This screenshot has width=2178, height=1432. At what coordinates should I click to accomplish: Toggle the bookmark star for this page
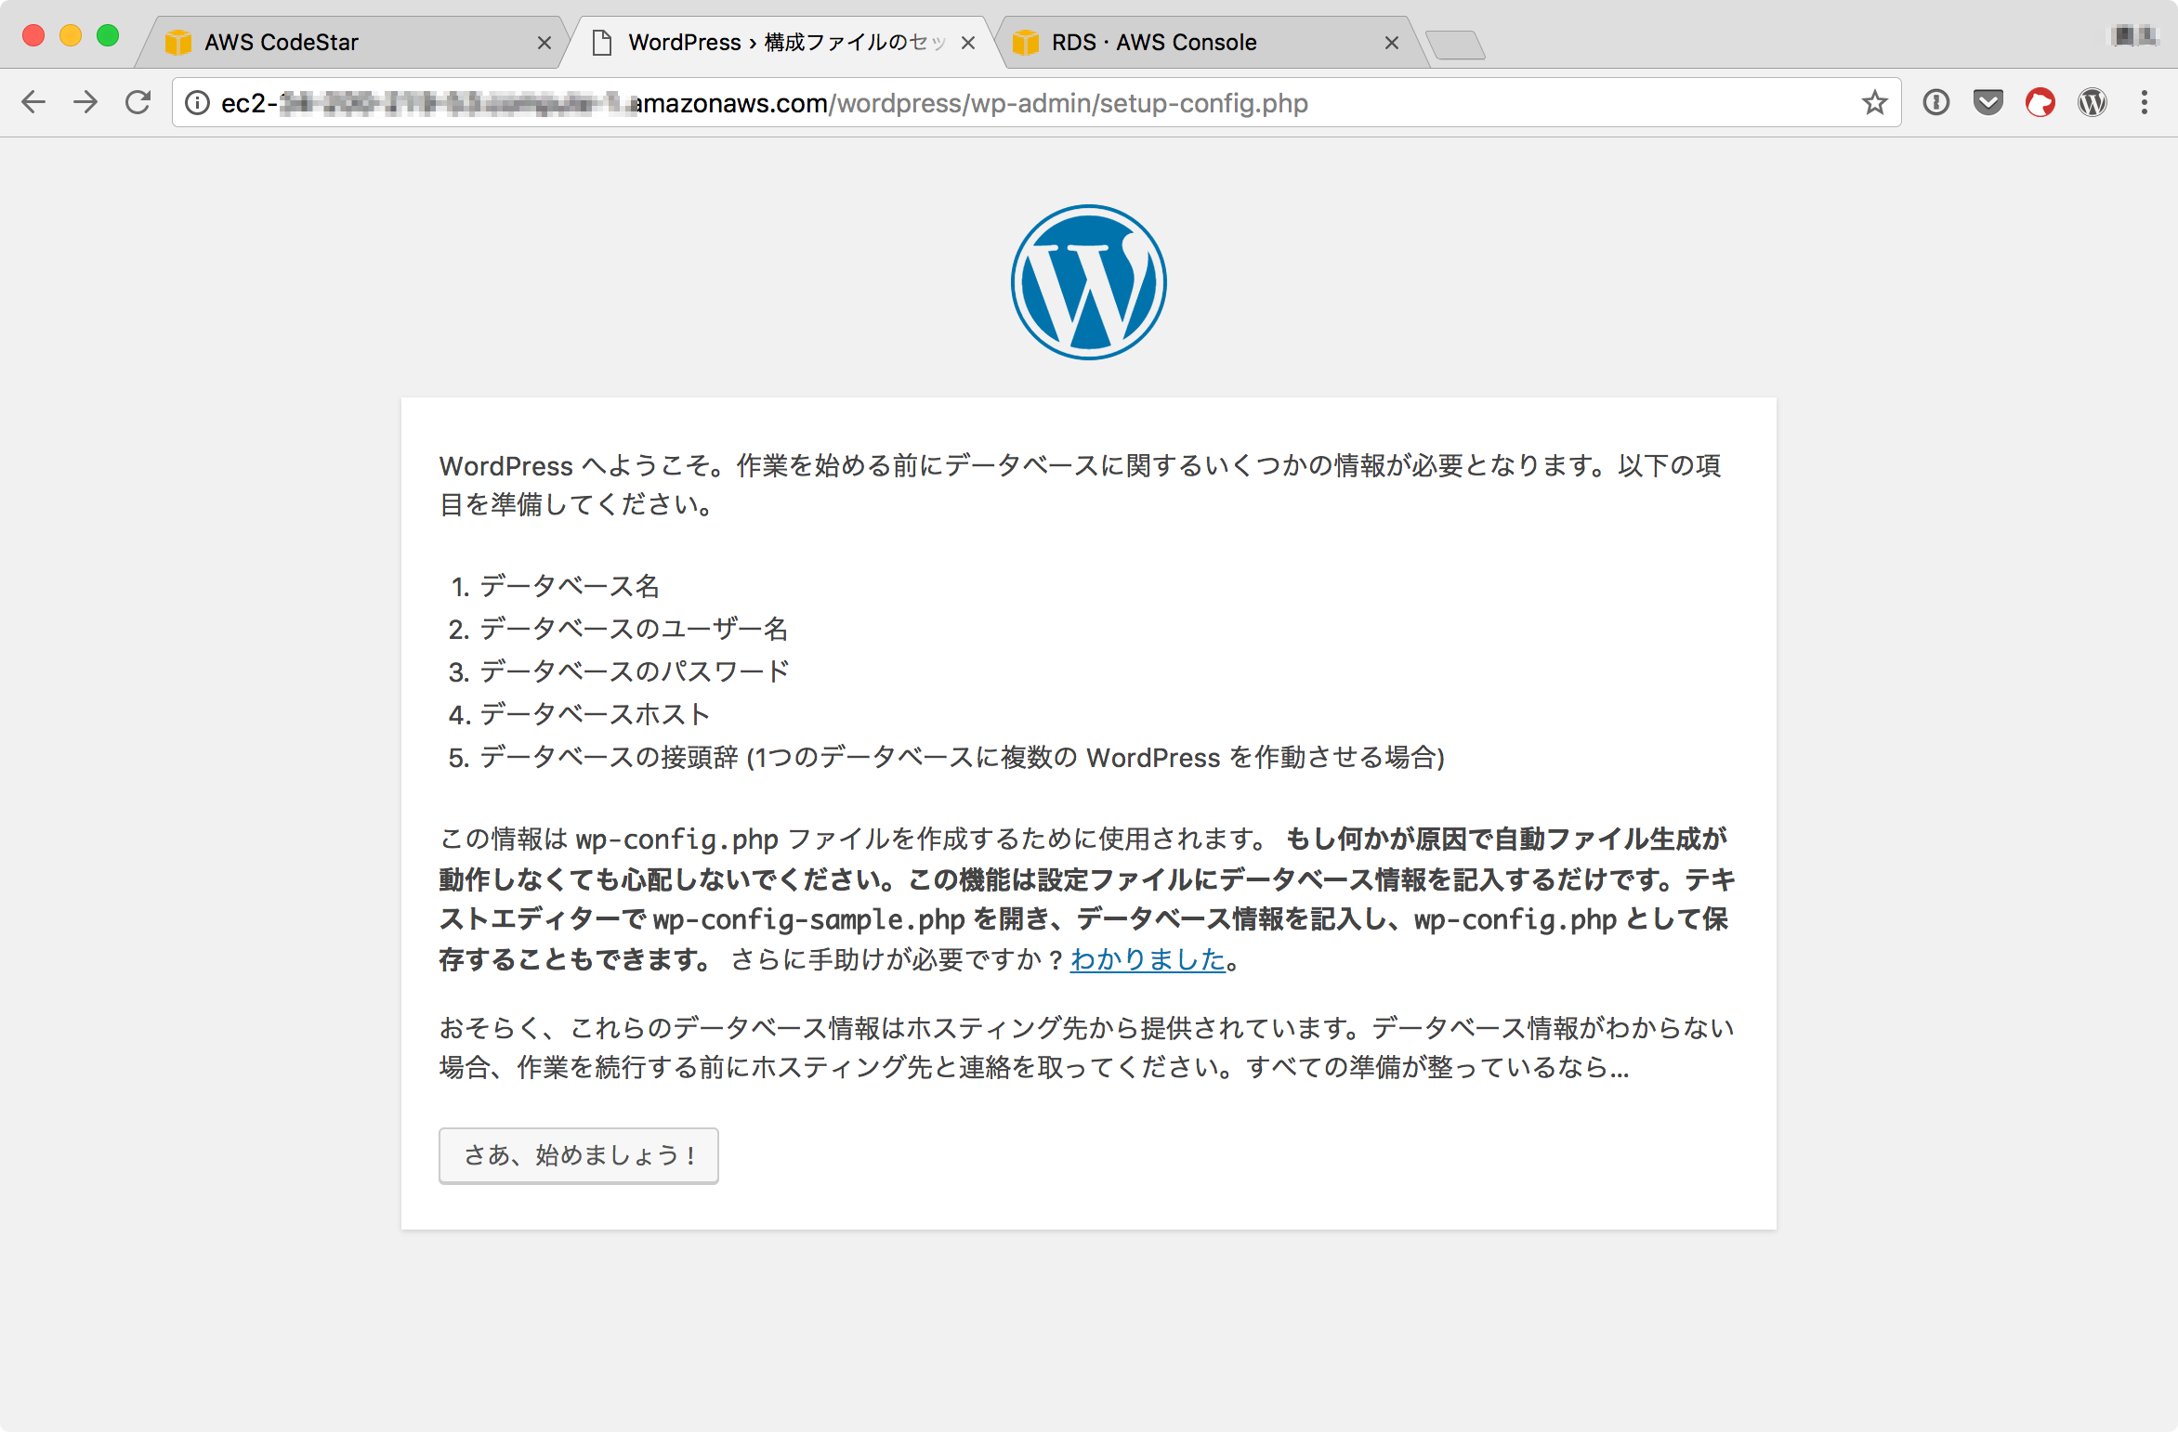pyautogui.click(x=1873, y=102)
